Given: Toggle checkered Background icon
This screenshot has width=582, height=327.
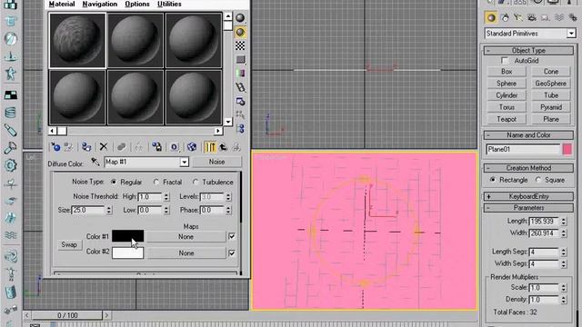Looking at the screenshot, I should (240, 45).
